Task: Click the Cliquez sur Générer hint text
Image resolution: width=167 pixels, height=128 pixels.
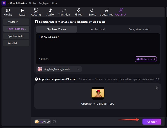Action: (x=119, y=79)
